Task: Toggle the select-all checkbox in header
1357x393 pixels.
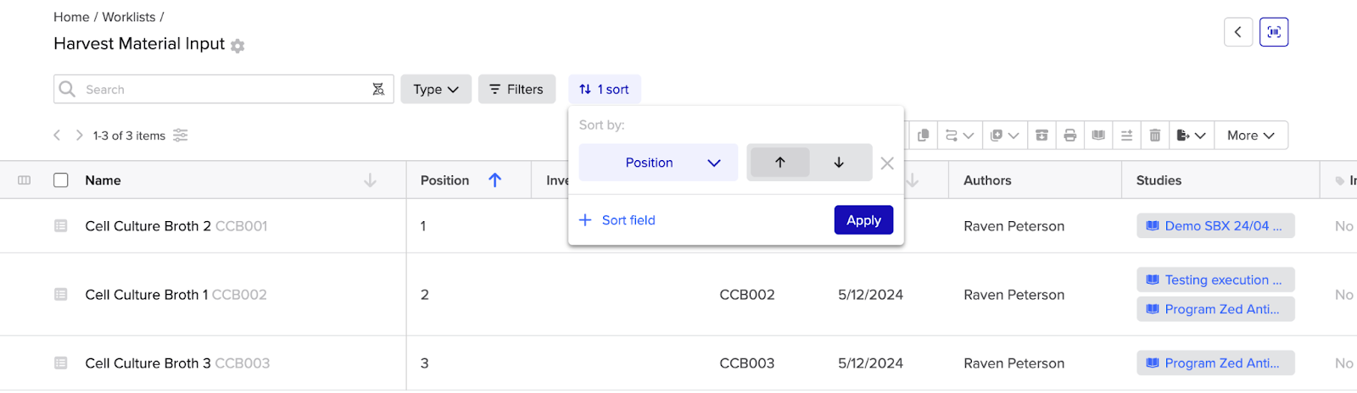Action: click(61, 180)
